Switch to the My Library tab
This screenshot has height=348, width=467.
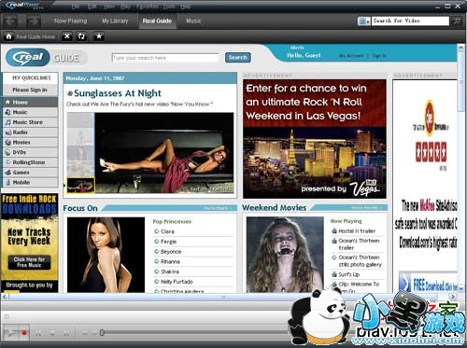[115, 21]
